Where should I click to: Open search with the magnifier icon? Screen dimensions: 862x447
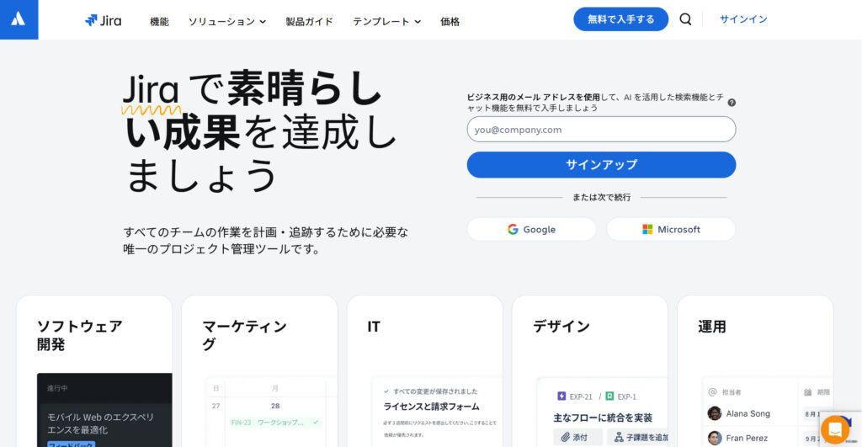coord(685,19)
